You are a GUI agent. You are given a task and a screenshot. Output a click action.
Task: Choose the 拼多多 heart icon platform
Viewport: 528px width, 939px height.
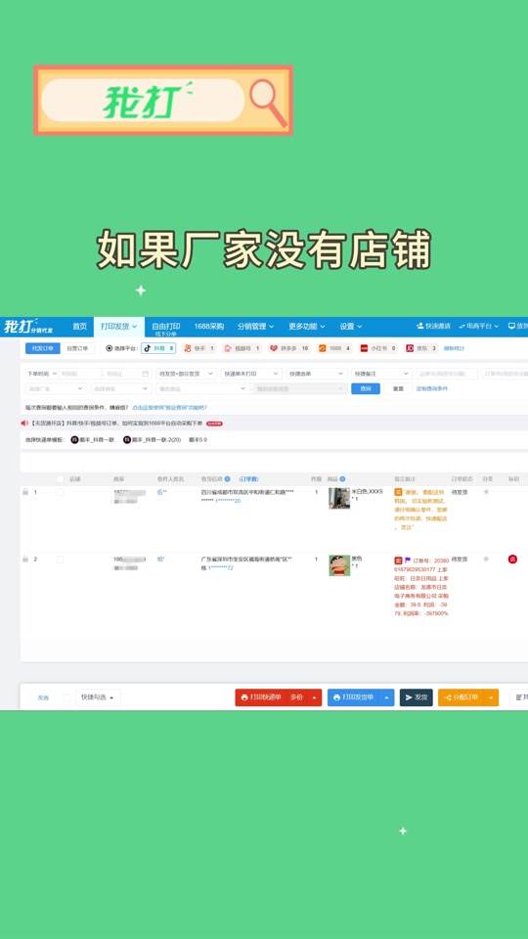pos(273,348)
